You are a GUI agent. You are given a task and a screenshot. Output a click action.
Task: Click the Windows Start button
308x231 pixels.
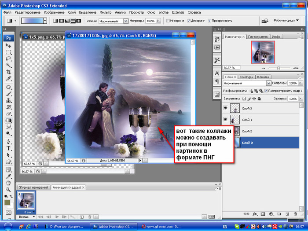[x=8, y=227]
